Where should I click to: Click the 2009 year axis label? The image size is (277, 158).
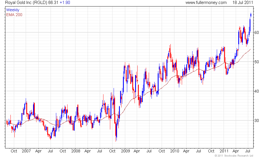pyautogui.click(x=125, y=151)
